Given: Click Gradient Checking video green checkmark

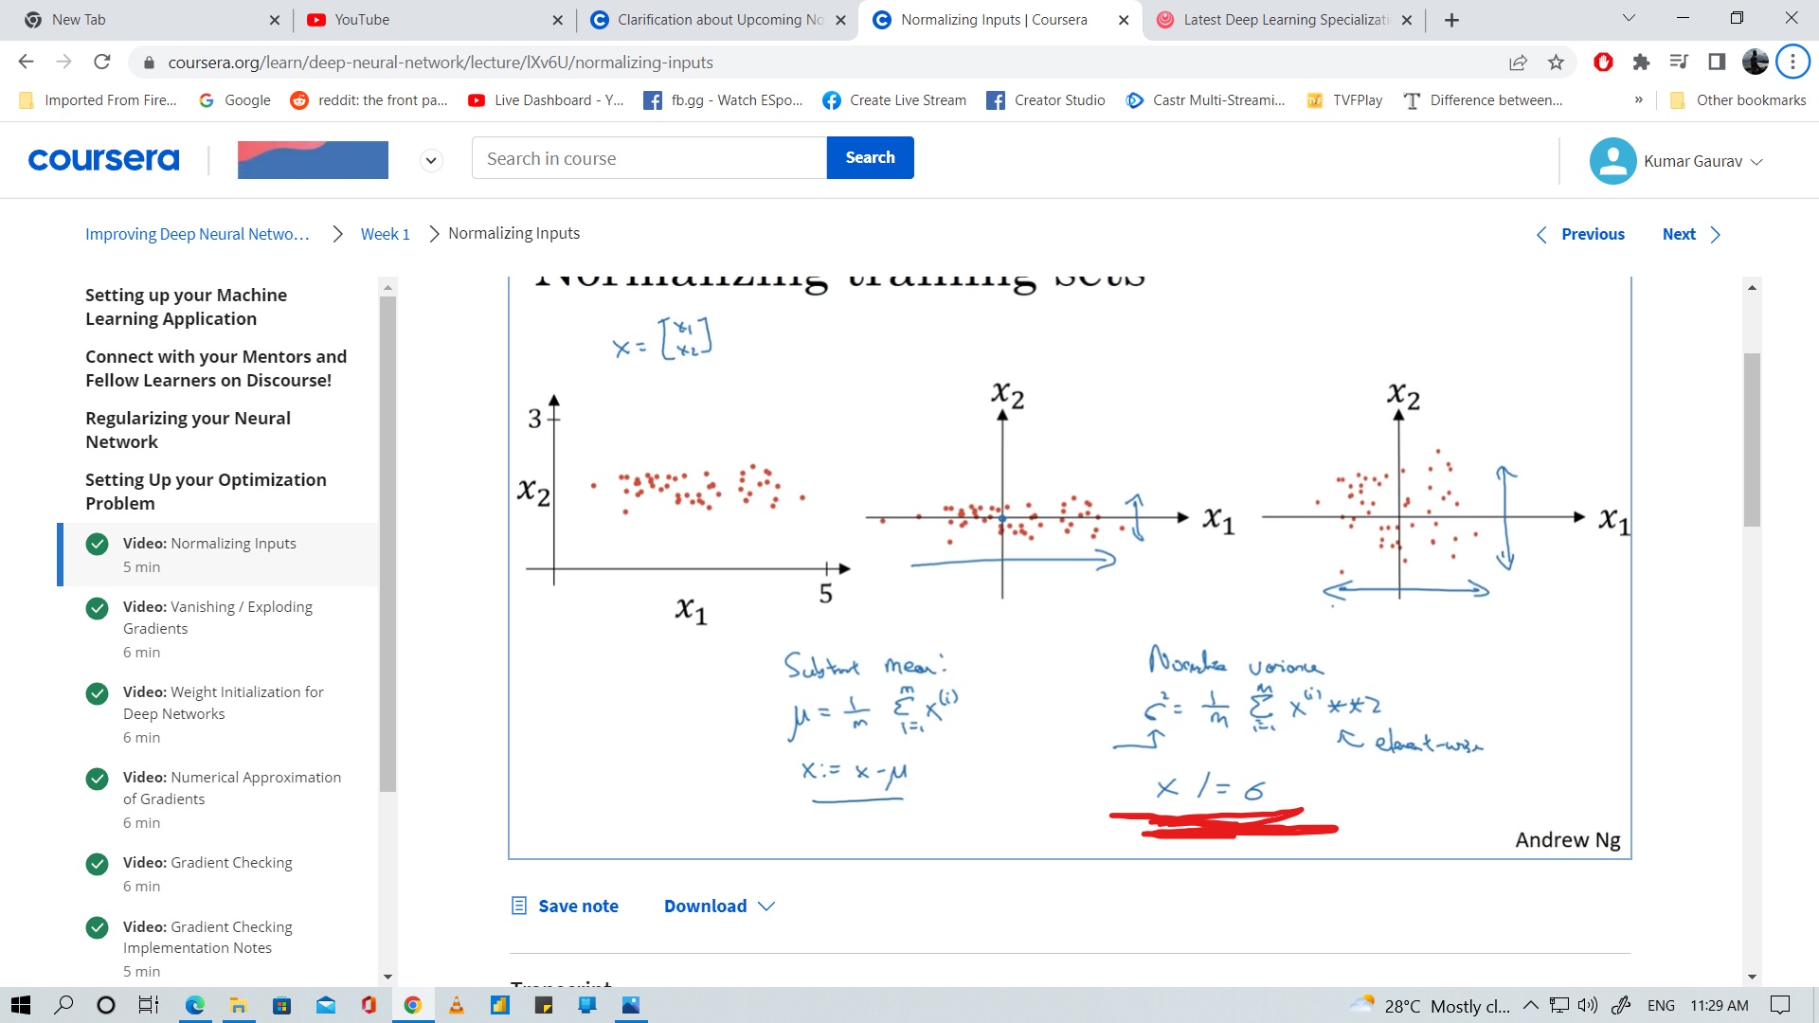Looking at the screenshot, I should [x=97, y=864].
